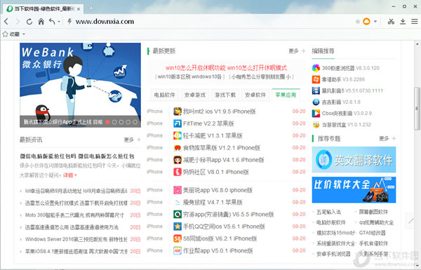
Task: Open the 英文翻译软件 banner
Action: (x=354, y=160)
